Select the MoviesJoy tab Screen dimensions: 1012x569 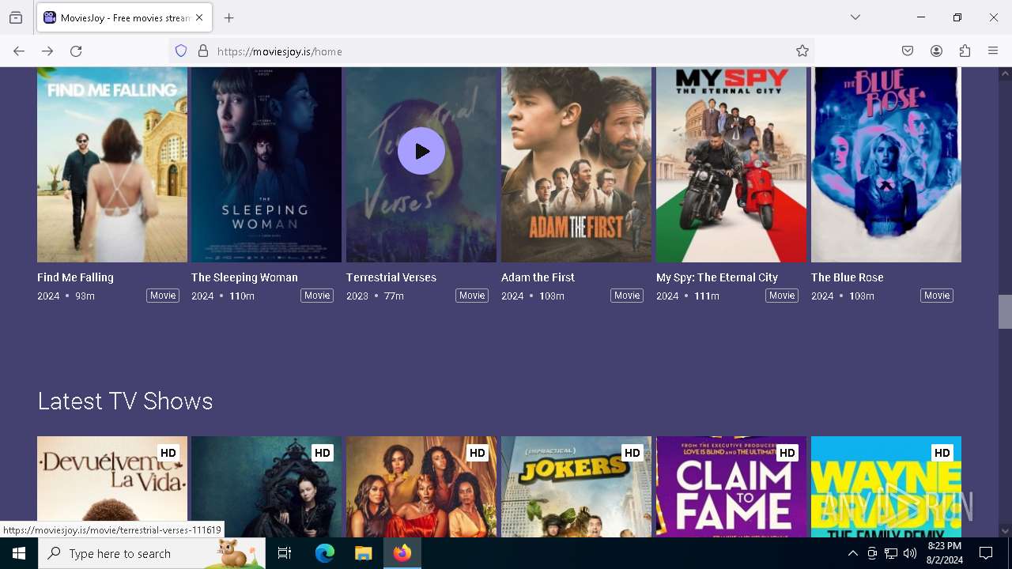[124, 17]
